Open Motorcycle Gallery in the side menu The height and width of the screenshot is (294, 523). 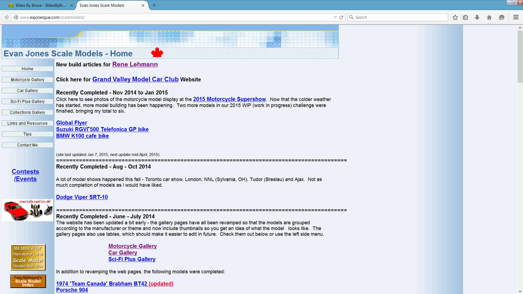pyautogui.click(x=27, y=80)
